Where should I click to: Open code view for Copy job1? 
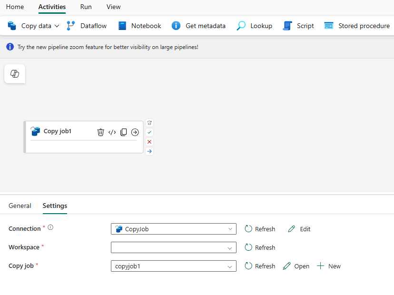point(112,132)
